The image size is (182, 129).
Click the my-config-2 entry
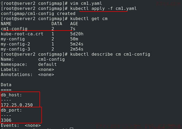pyautogui.click(x=15, y=44)
